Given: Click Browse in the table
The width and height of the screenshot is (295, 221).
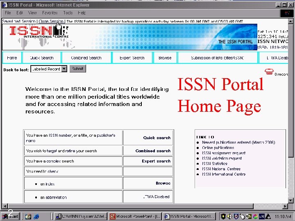Looking at the screenshot, I should pos(163,183).
